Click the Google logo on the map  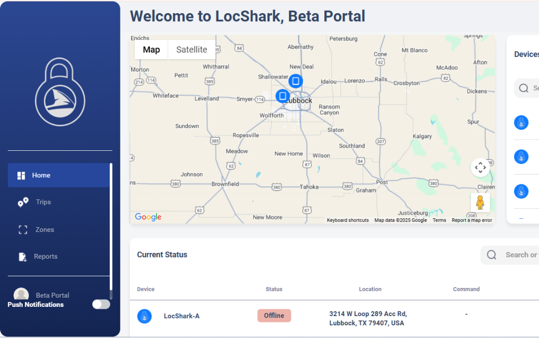tap(148, 216)
